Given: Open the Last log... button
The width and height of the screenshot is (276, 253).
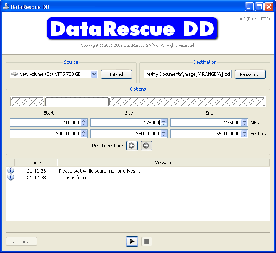Looking at the screenshot, I should click(x=21, y=241).
